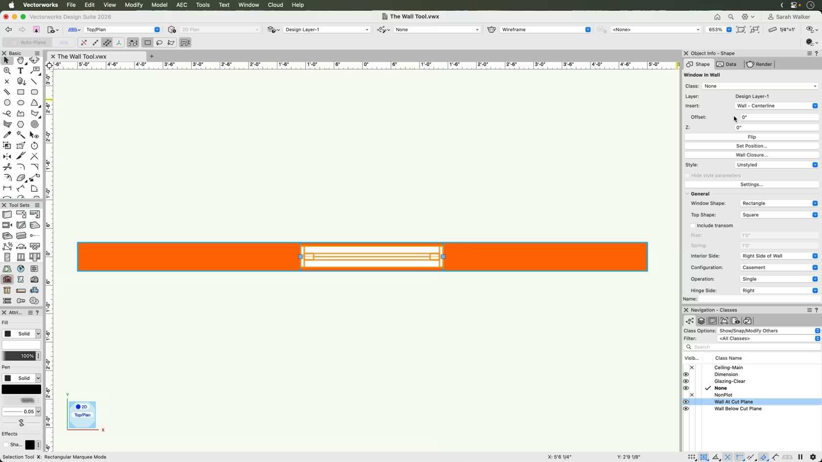Switch to Lasso Marquee selection mode

click(159, 43)
